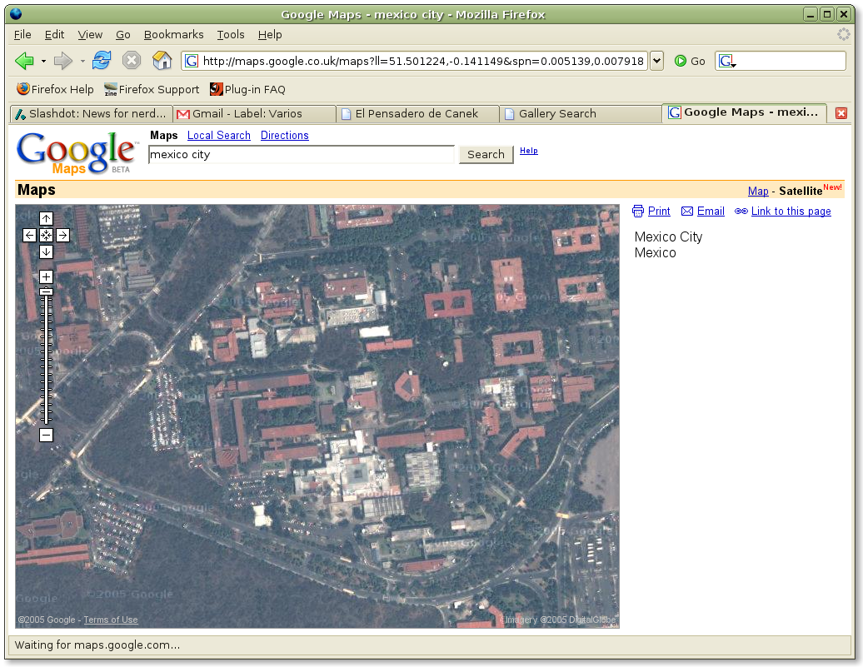Screen dimensions: 863x667
Task: Click the grey Forward arrow button
Action: click(62, 61)
